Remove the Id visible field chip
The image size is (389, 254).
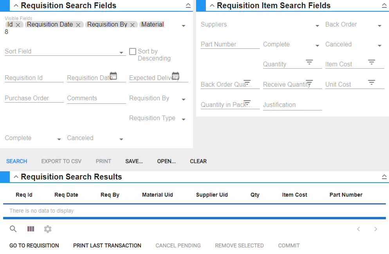point(18,25)
